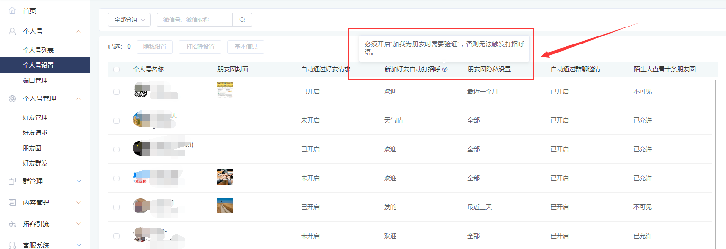Image resolution: width=726 pixels, height=249 pixels.
Task: Click 未开启 in the 天气晴 row
Action: tap(311, 121)
